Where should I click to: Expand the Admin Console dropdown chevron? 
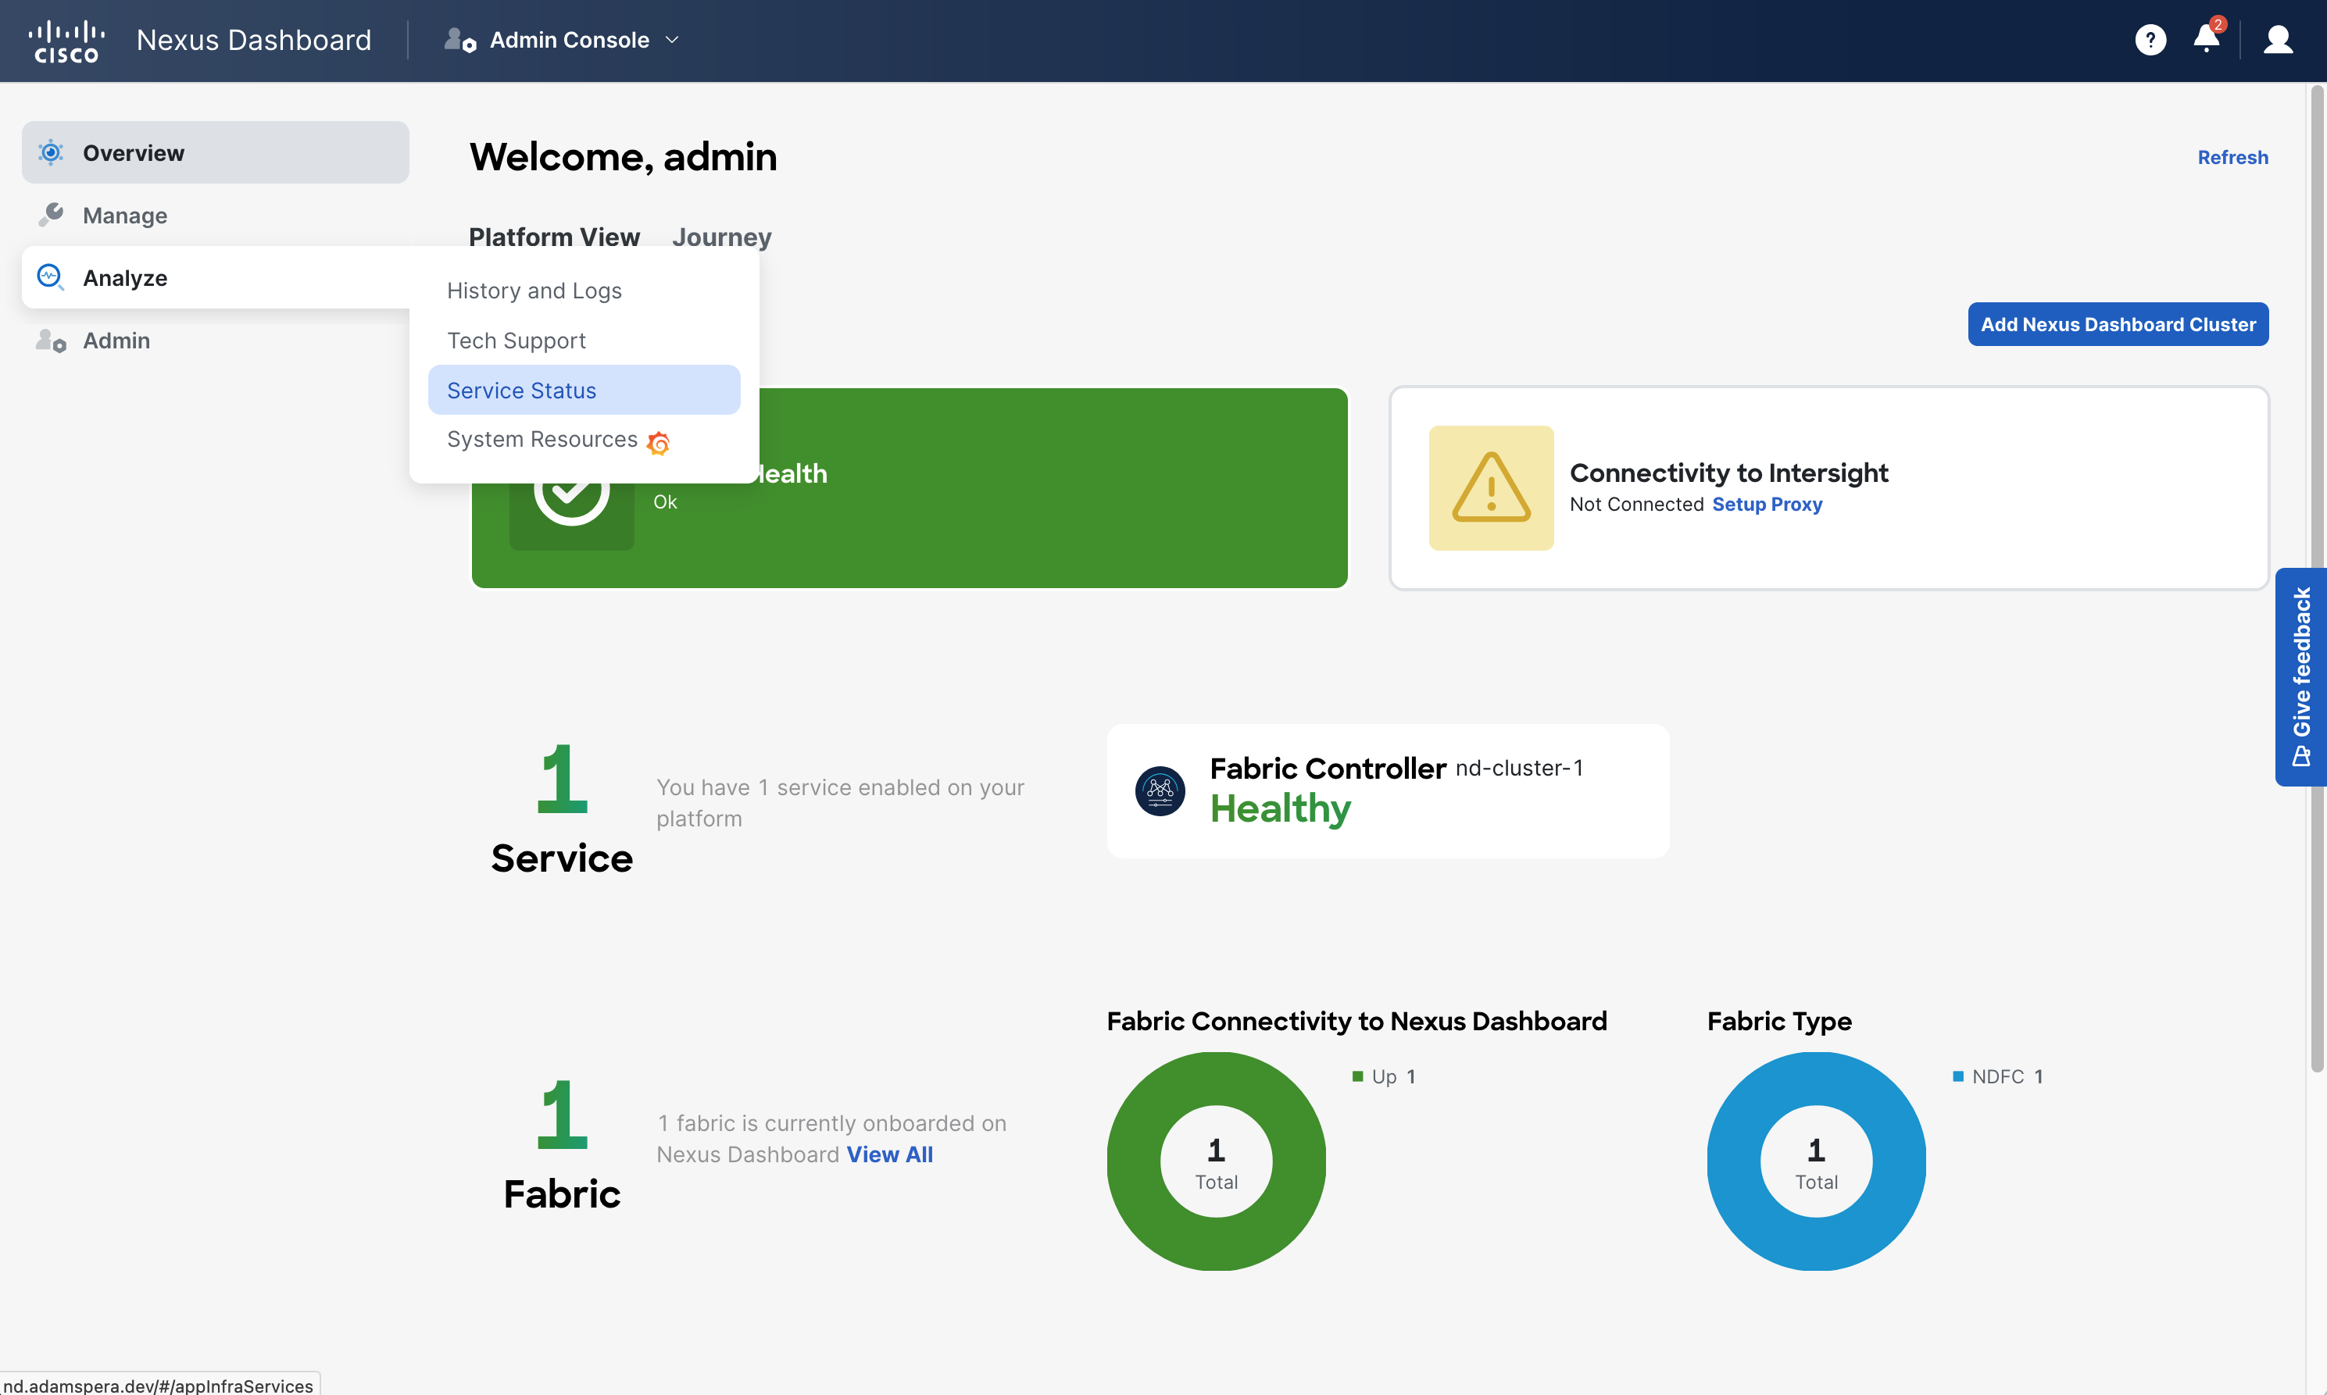pyautogui.click(x=672, y=40)
